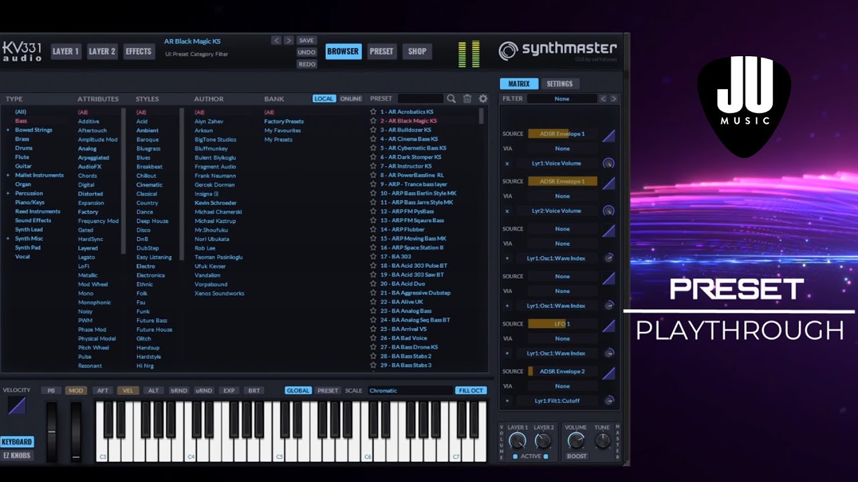Click previous filter arrow in Matrix panel

point(603,98)
